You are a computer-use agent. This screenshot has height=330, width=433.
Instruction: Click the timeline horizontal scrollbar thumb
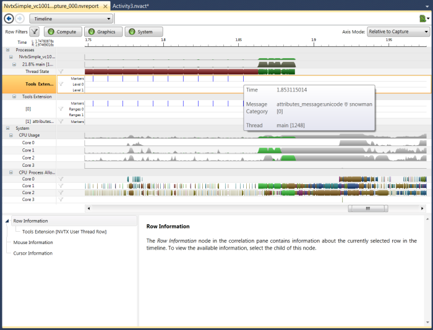[x=367, y=208]
